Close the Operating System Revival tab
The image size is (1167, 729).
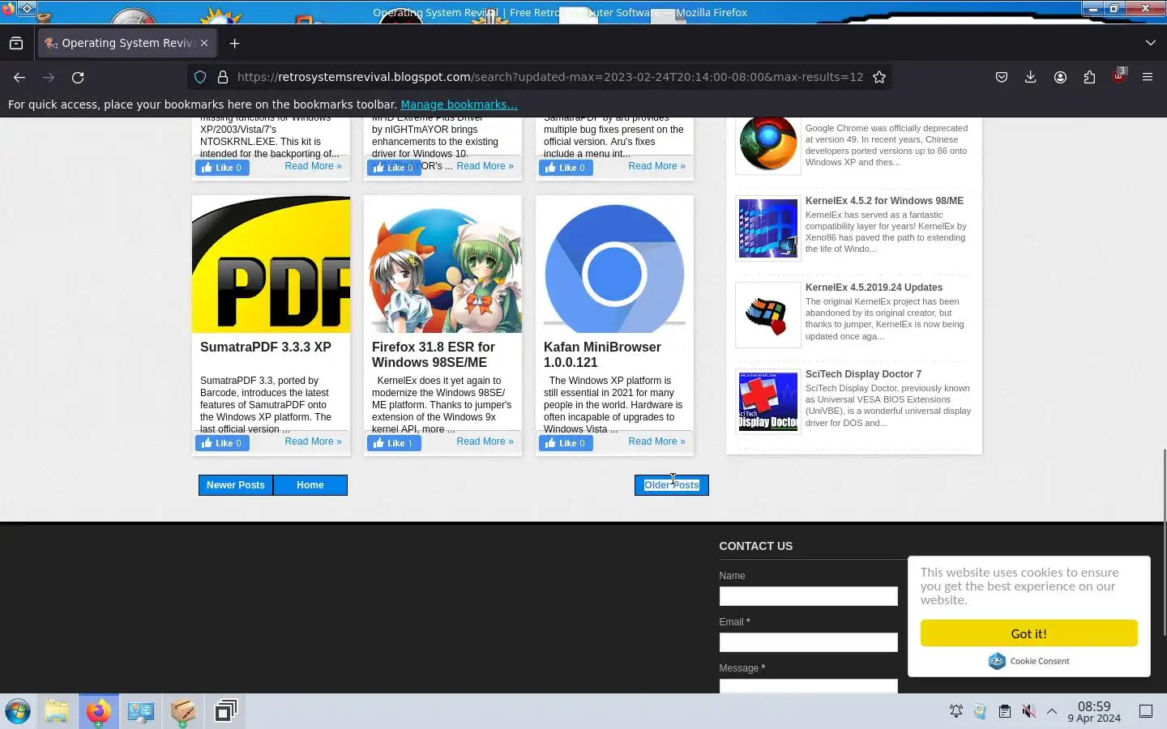pyautogui.click(x=204, y=43)
